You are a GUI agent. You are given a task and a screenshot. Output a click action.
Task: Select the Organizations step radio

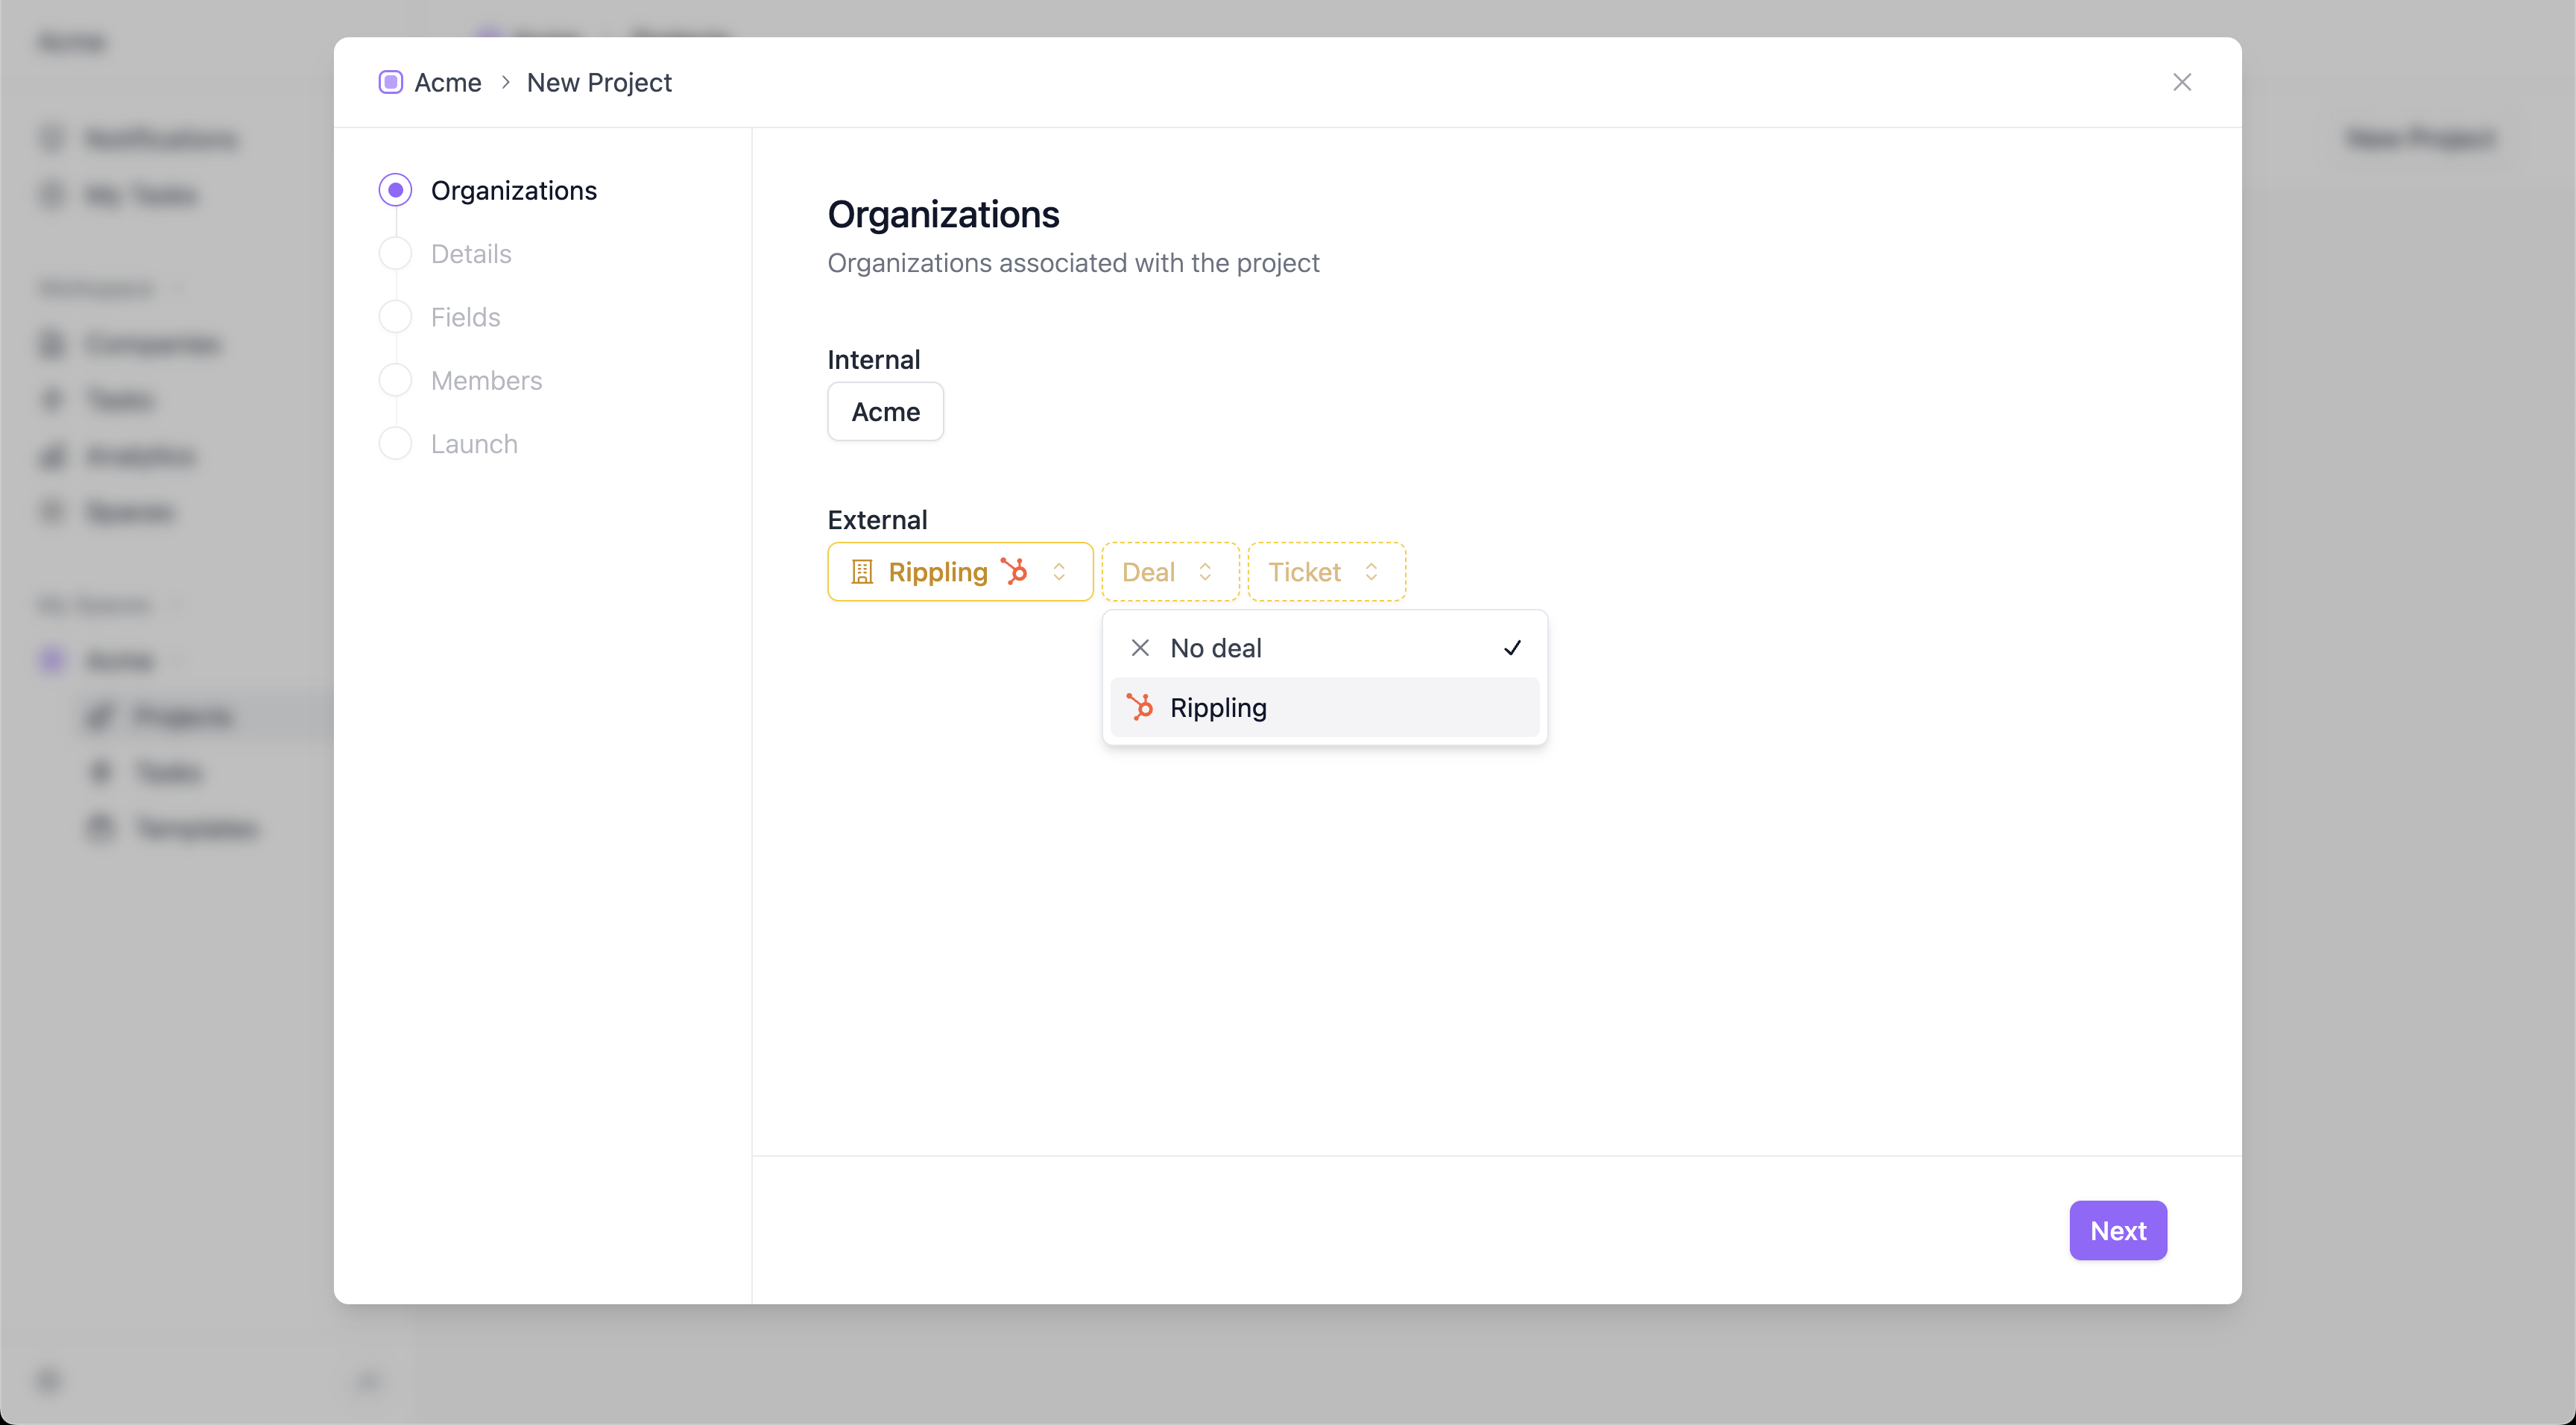tap(395, 190)
